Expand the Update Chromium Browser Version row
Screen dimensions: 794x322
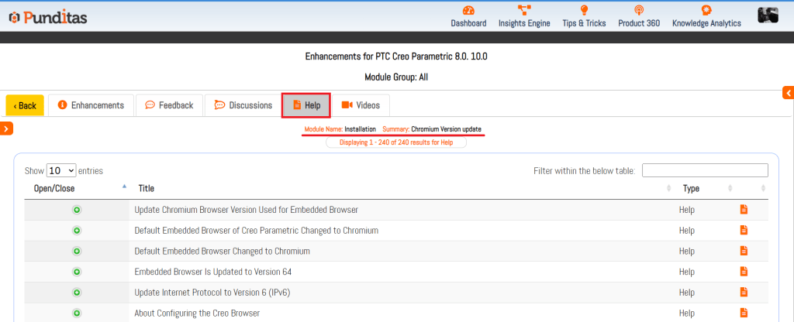click(x=77, y=210)
